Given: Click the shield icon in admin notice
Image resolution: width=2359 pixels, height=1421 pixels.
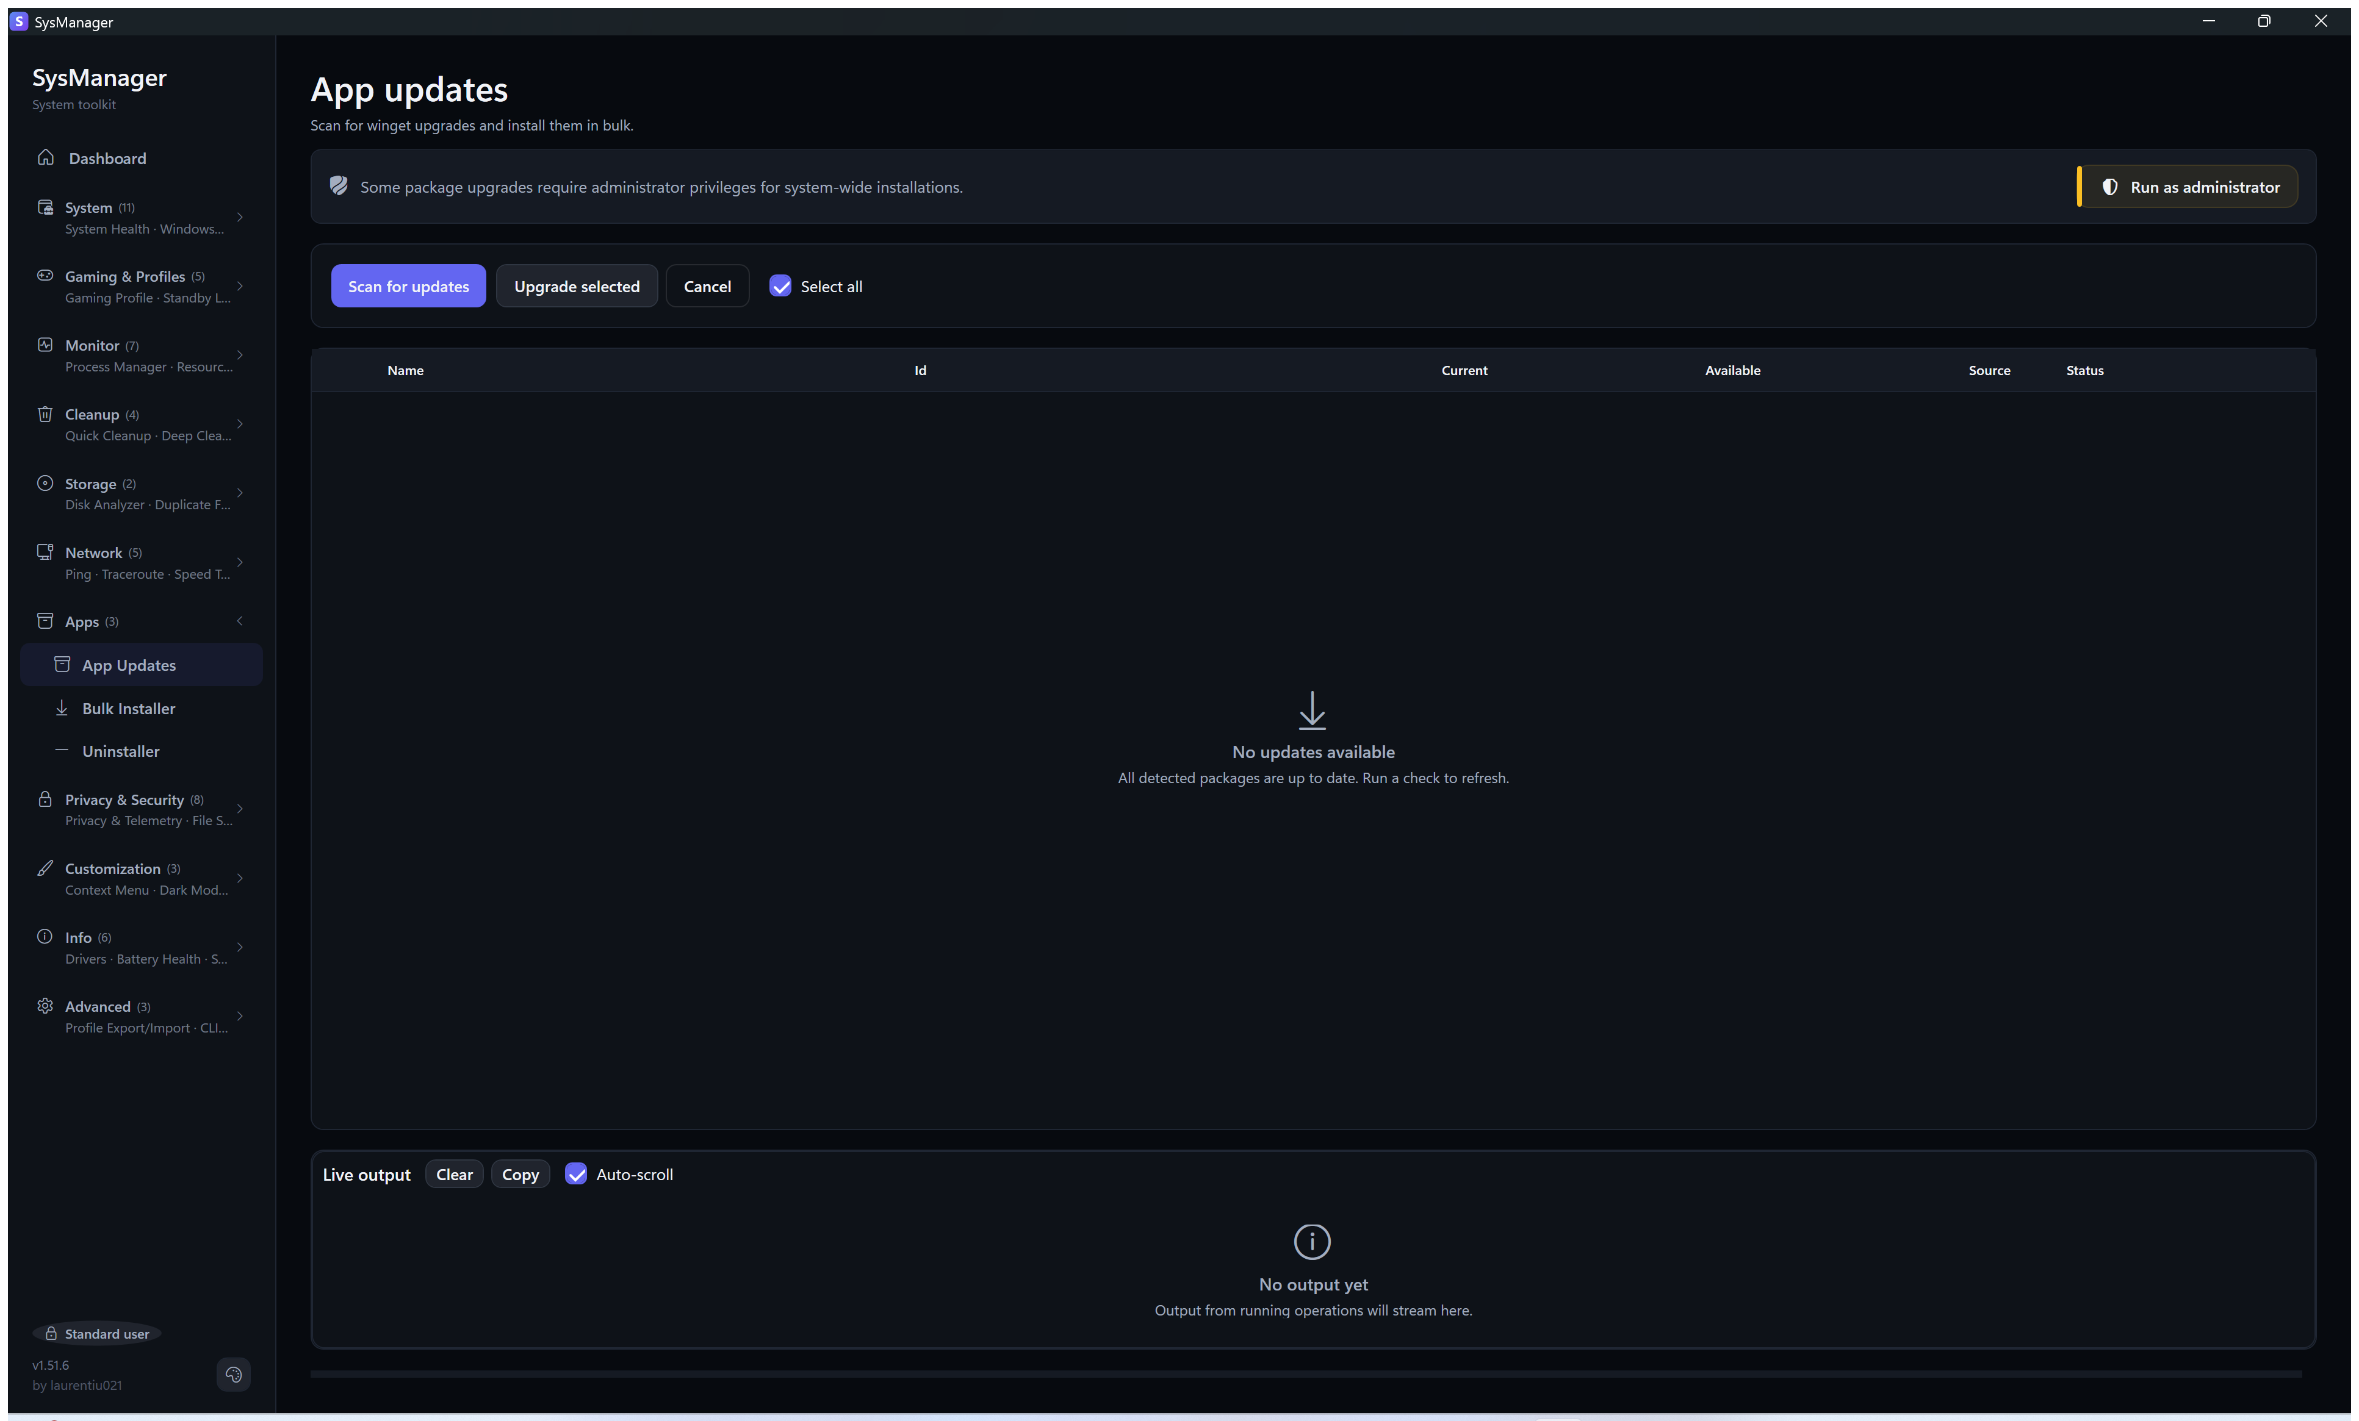Looking at the screenshot, I should tap(339, 185).
